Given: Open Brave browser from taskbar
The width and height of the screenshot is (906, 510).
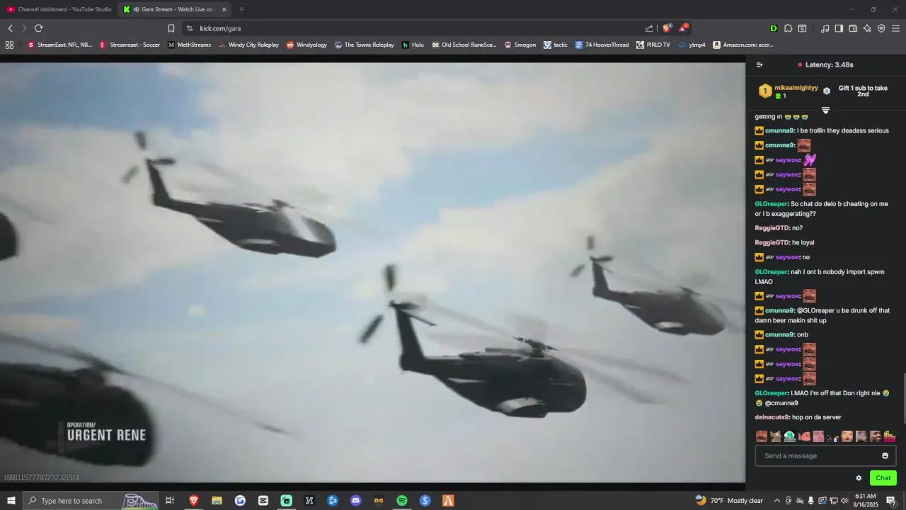Looking at the screenshot, I should point(193,501).
